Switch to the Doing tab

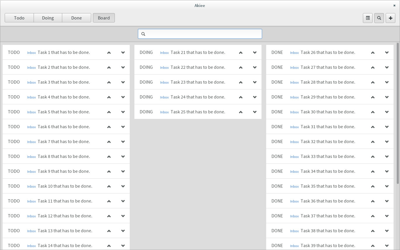coord(48,18)
